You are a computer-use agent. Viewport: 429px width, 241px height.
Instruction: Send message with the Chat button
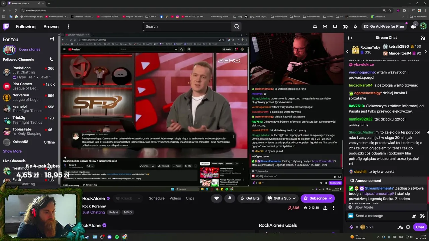click(420, 227)
